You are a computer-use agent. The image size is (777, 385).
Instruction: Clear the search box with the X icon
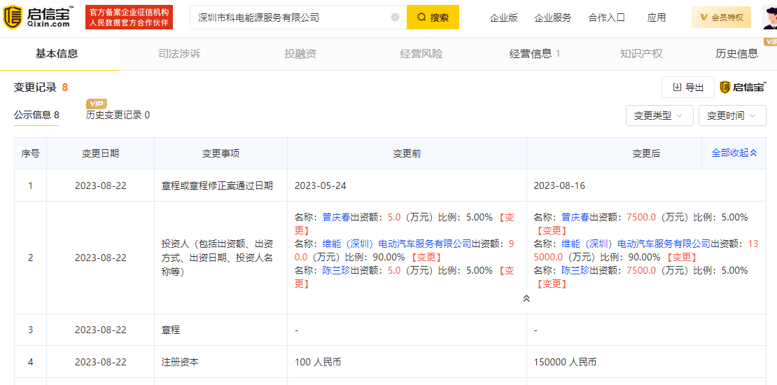pyautogui.click(x=395, y=17)
